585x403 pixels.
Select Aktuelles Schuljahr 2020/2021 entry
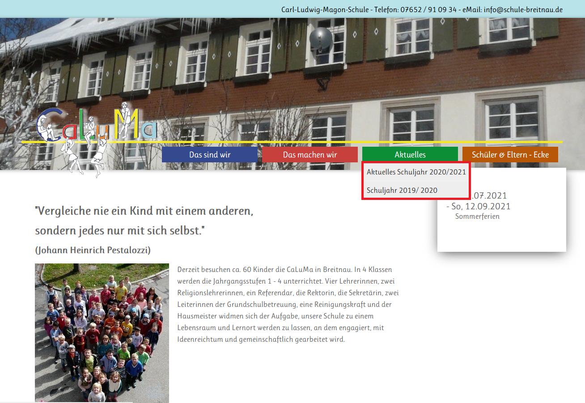click(416, 172)
